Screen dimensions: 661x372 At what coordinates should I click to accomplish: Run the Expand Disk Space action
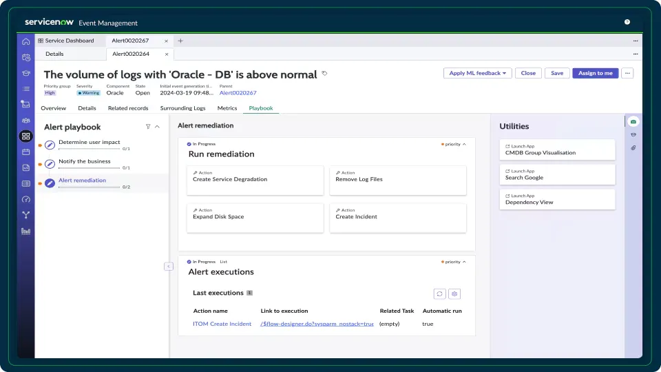(255, 218)
